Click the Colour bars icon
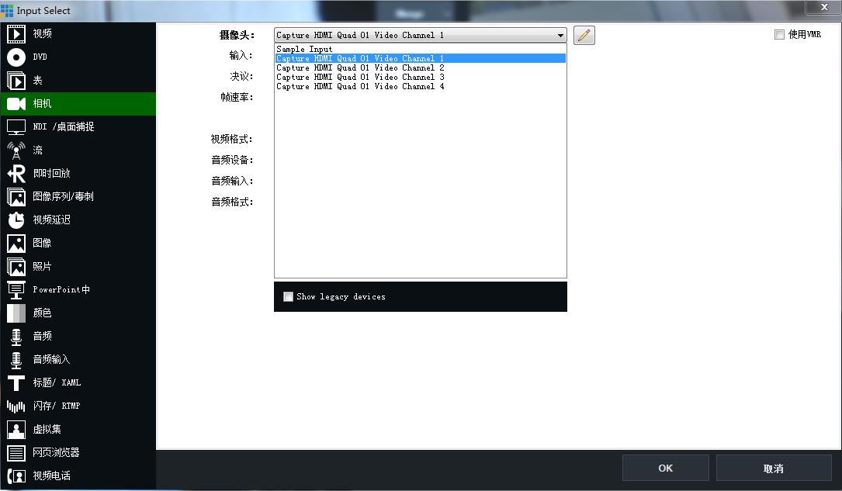The image size is (842, 491). [16, 313]
